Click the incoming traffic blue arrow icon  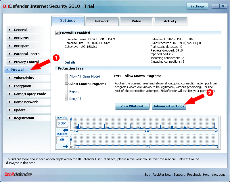(66, 130)
